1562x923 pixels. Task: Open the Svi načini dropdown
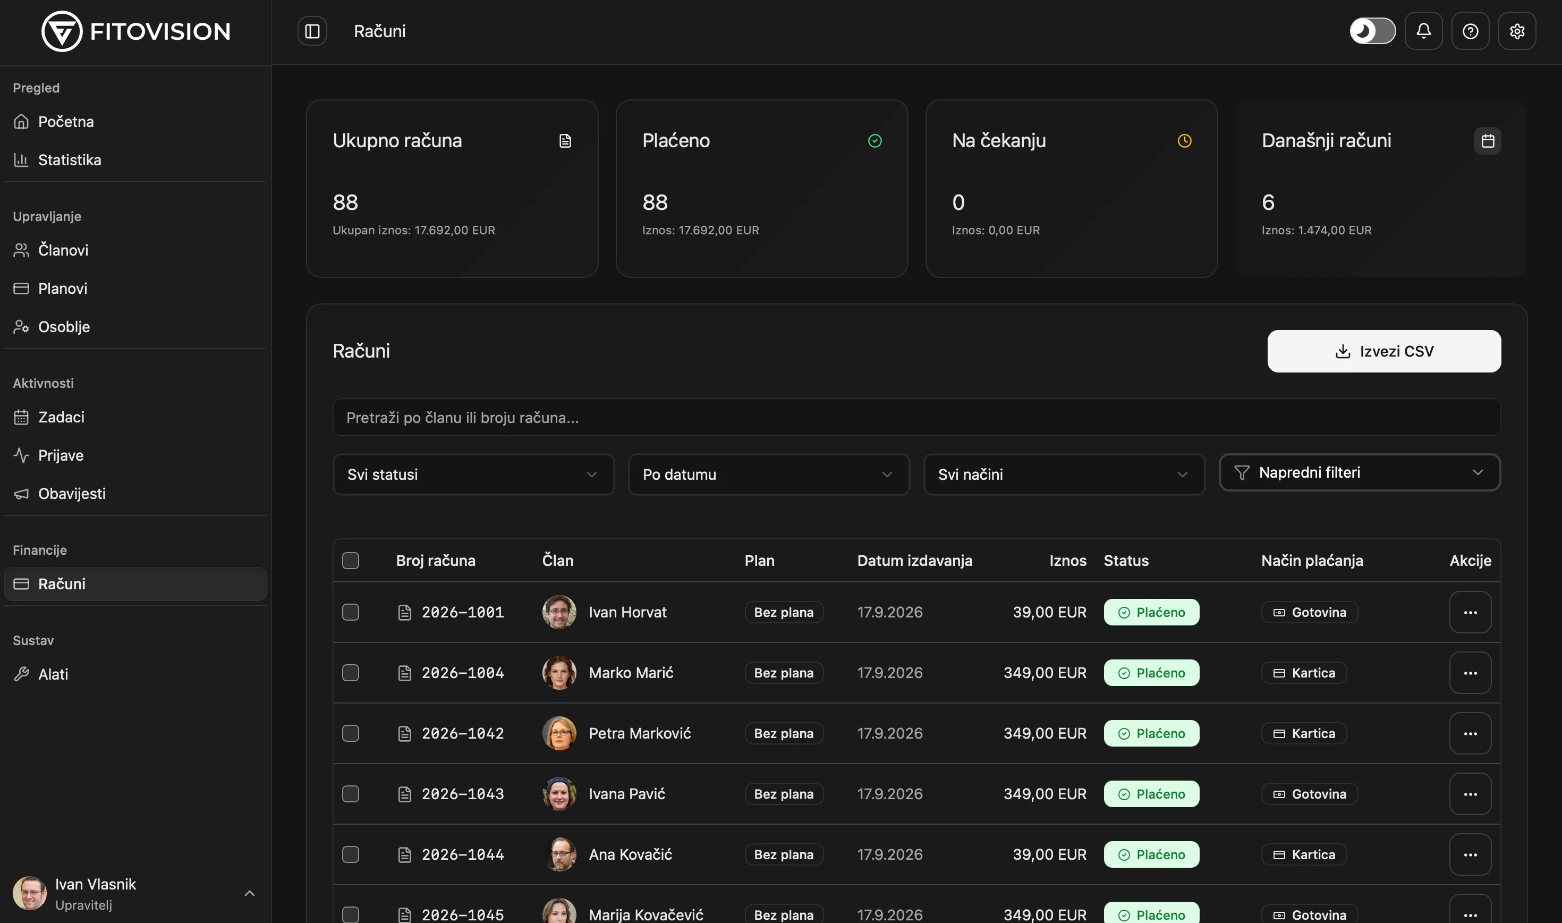pos(1064,474)
